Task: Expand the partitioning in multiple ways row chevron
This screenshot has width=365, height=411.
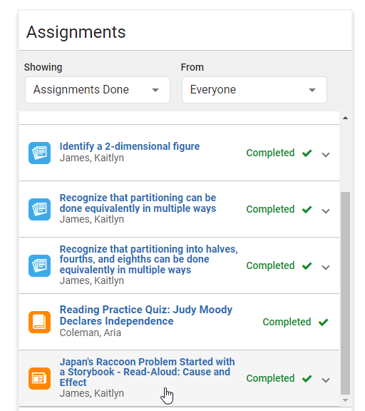Action: [326, 211]
